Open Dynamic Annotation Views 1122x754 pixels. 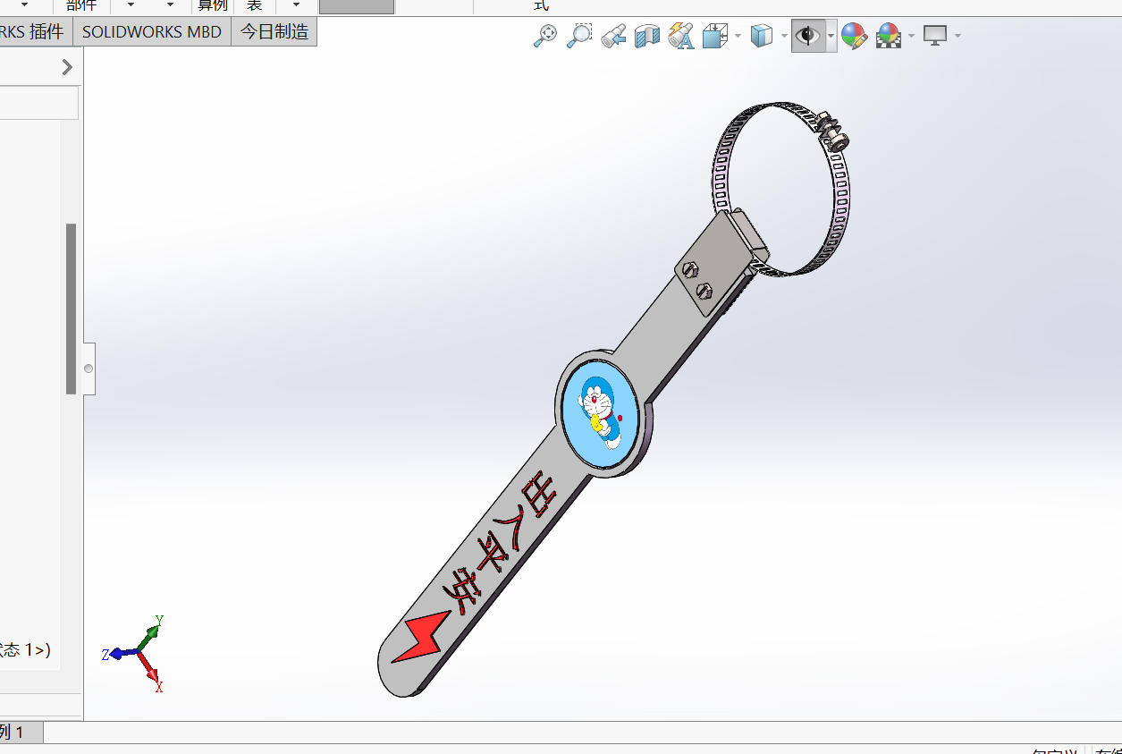pyautogui.click(x=681, y=36)
